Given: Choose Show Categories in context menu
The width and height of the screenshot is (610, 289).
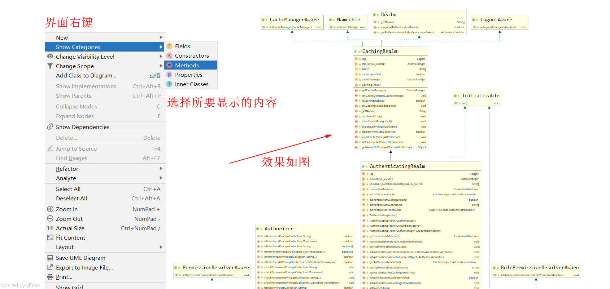Looking at the screenshot, I should 105,47.
